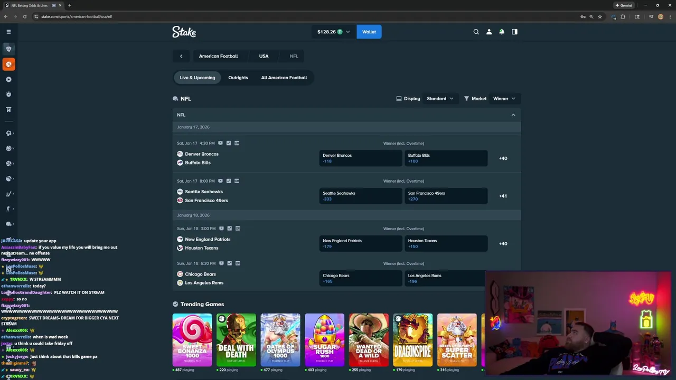Viewport: 676px width, 380px height.
Task: Open American Football breadcrumb
Action: (x=218, y=56)
